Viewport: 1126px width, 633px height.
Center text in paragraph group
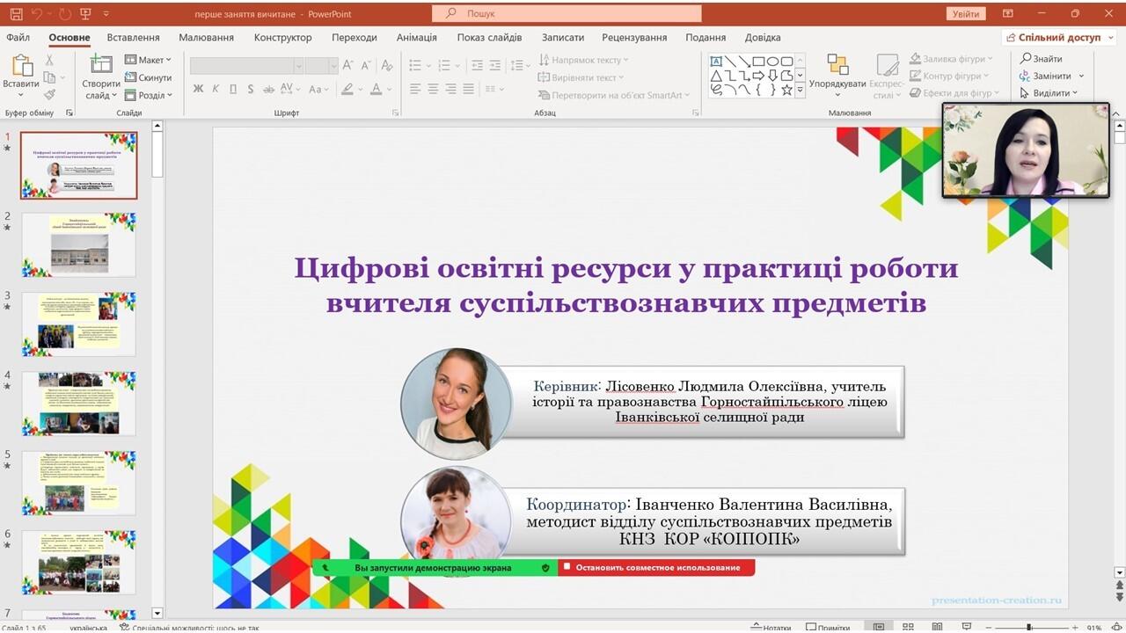click(x=433, y=89)
